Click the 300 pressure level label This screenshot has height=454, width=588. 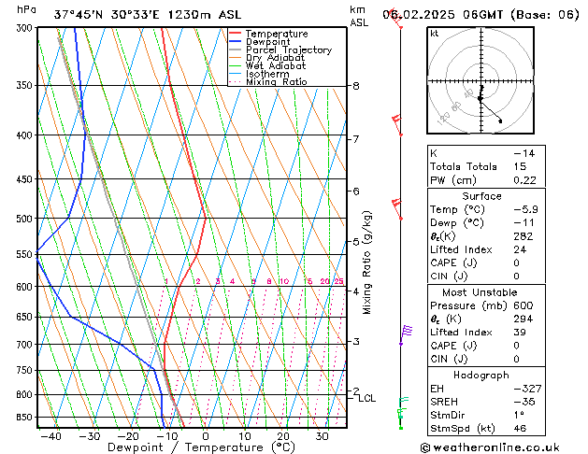click(x=26, y=28)
